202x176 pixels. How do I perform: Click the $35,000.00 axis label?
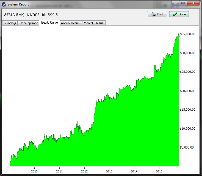(187, 34)
